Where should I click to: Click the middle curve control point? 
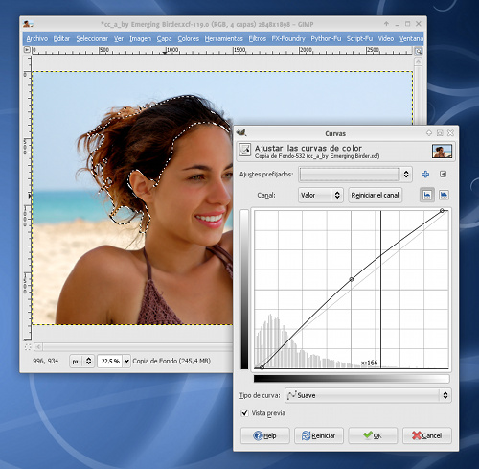pyautogui.click(x=352, y=279)
